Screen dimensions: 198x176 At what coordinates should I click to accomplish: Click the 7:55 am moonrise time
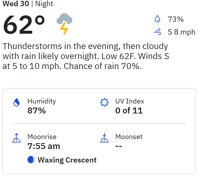point(44,146)
